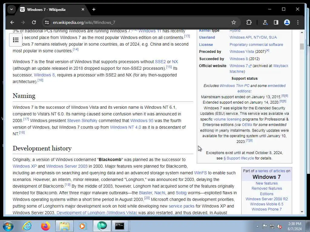310x232 pixels.
Task: Launch Internet Explorer from taskbar
Action: click(x=27, y=226)
